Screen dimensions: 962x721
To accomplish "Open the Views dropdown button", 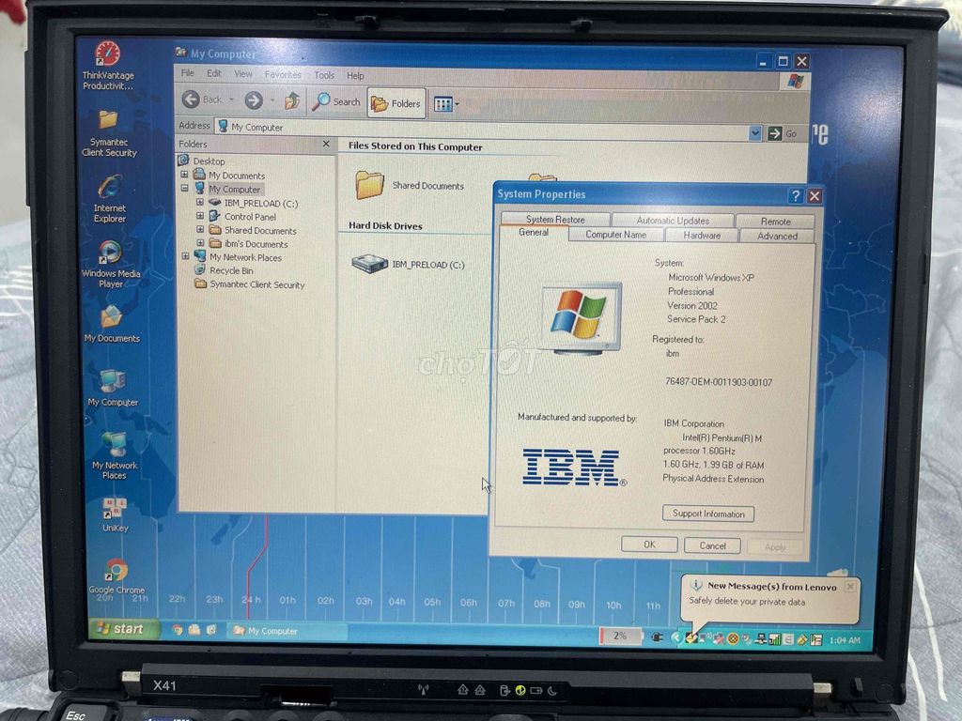I will tap(446, 104).
